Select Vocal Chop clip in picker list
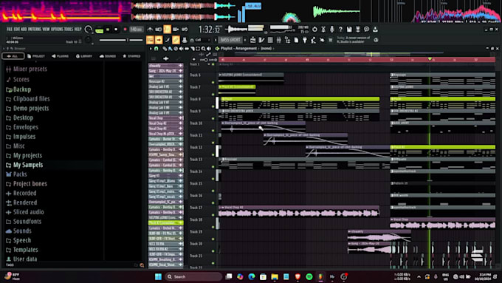Image resolution: width=502 pixels, height=283 pixels. point(165,118)
